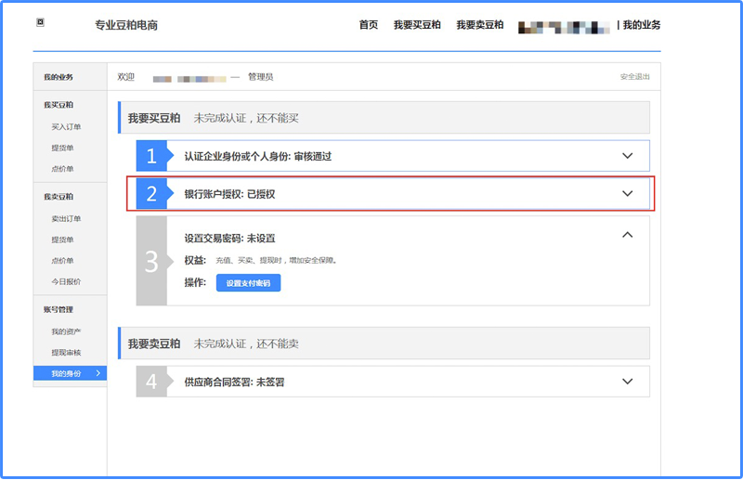Expand the 银行账户授权 section chevron
The width and height of the screenshot is (743, 480).
(627, 194)
